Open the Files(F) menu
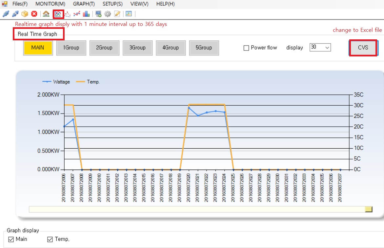The height and width of the screenshot is (248, 384). point(20,4)
